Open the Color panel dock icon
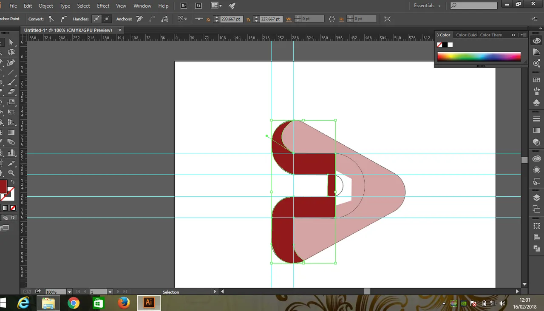This screenshot has width=544, height=311. tap(536, 41)
